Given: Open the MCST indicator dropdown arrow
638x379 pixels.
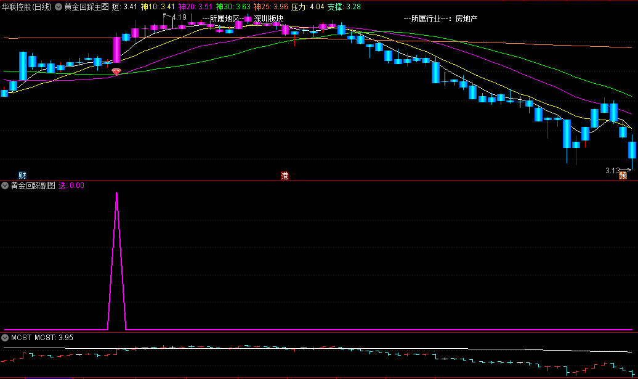Looking at the screenshot, I should (5, 338).
